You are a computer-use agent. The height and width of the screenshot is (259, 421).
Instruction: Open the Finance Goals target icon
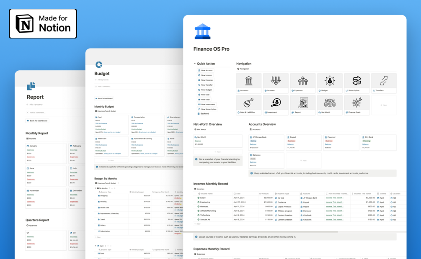[357, 103]
